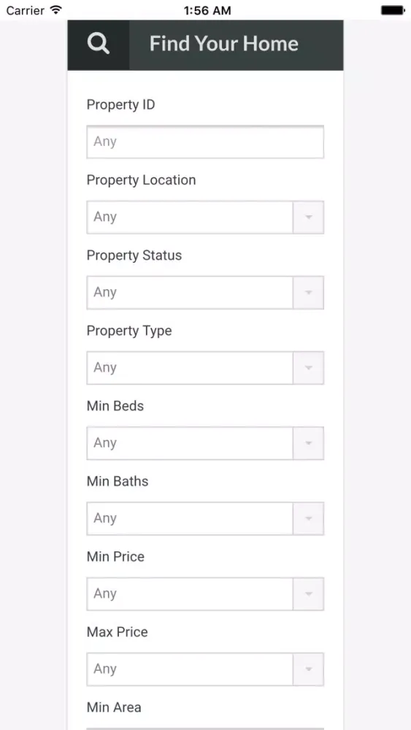
Task: Click the Min Baths dropdown arrow
Action: point(308,518)
